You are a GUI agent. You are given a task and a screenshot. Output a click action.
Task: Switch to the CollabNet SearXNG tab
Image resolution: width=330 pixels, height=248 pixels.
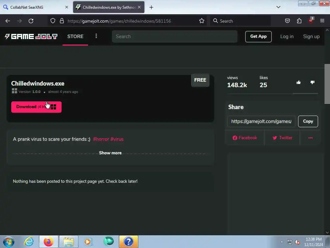point(36,7)
